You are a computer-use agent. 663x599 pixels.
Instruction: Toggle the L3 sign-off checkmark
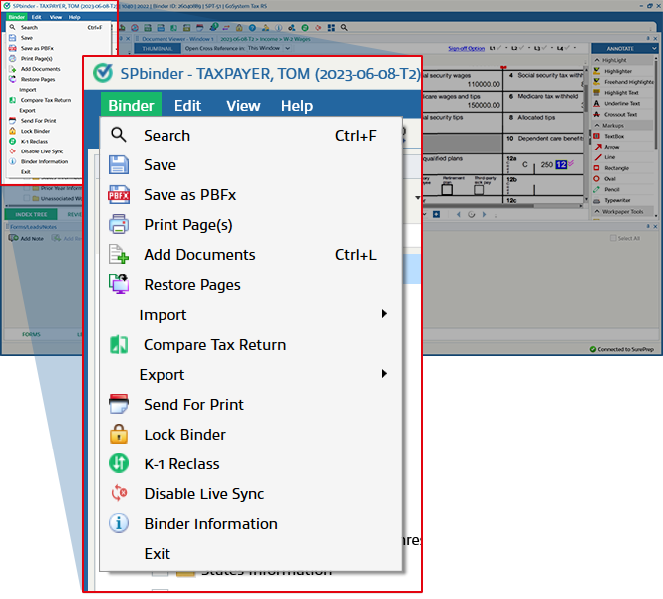pyautogui.click(x=542, y=48)
